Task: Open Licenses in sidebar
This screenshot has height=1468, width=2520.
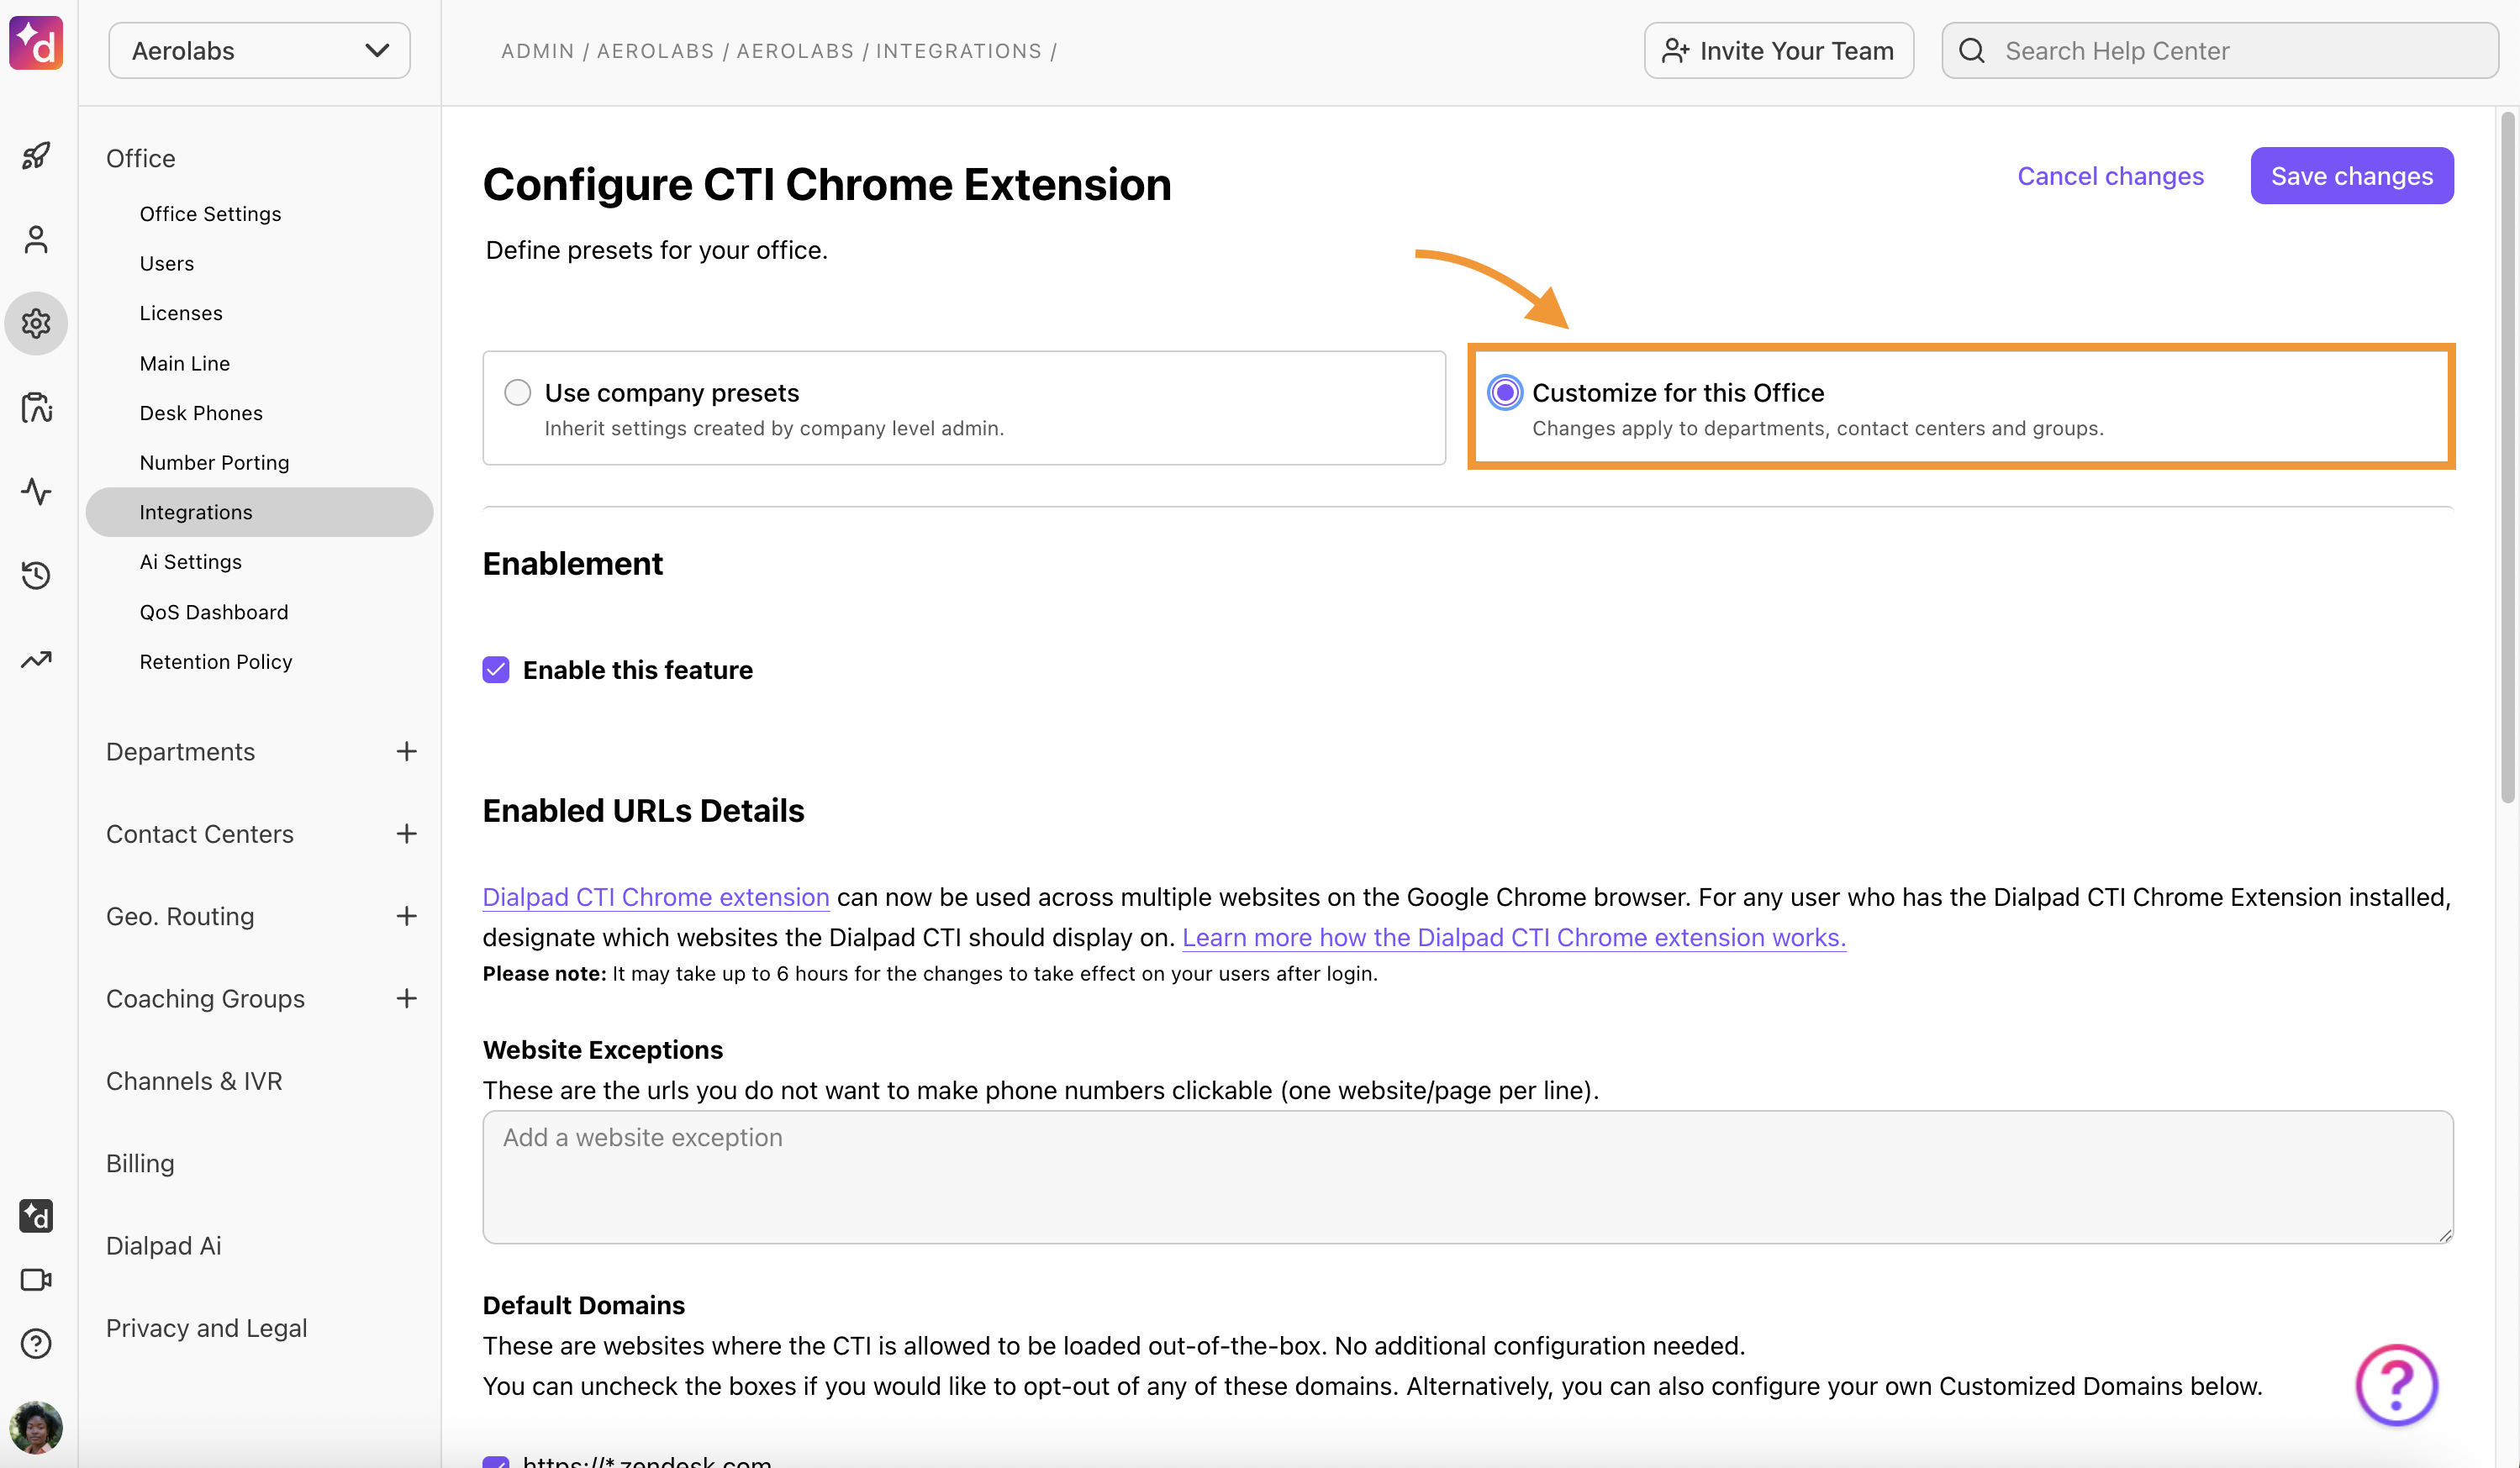Action: [x=181, y=313]
